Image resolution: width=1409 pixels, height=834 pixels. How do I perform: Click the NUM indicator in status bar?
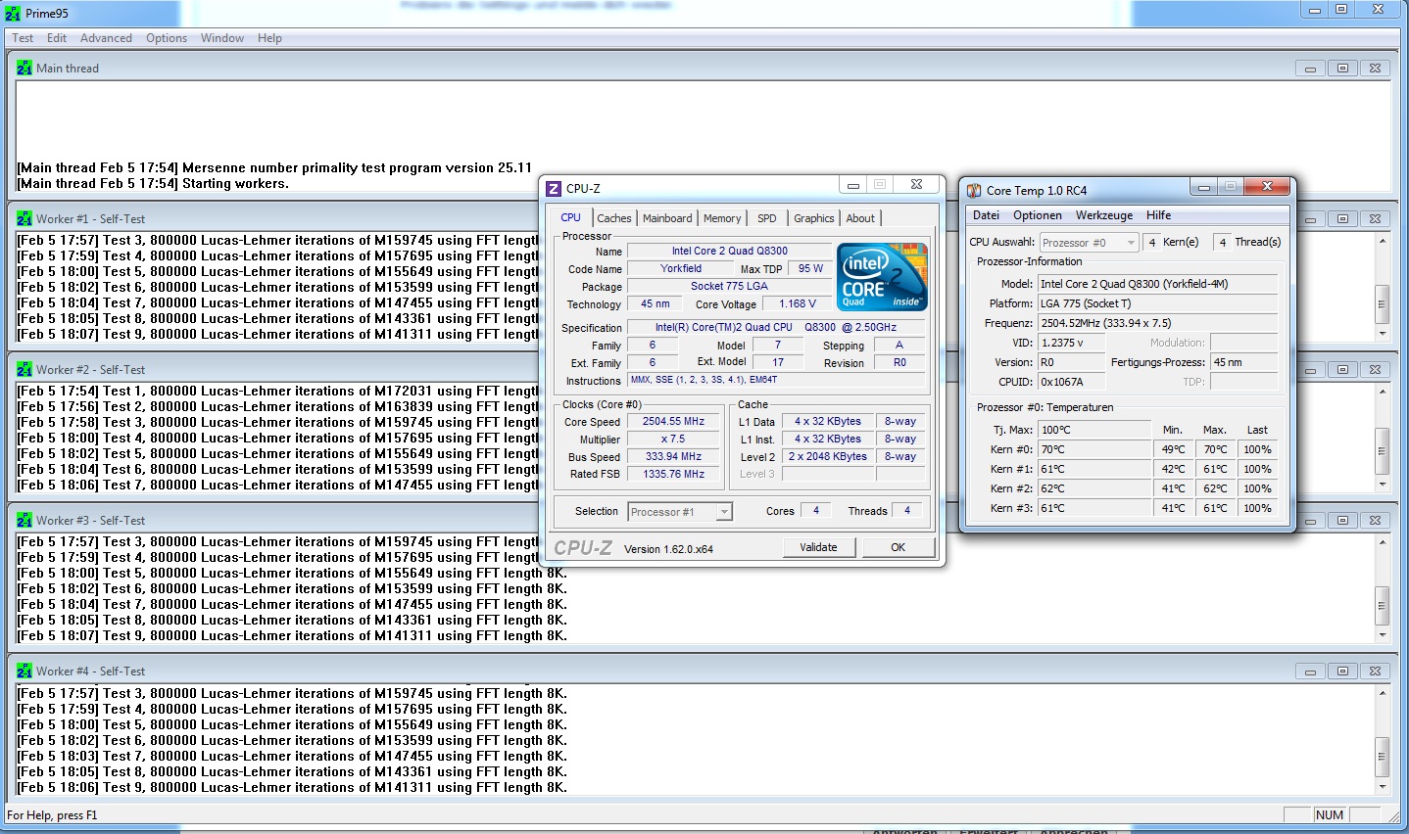click(1330, 815)
